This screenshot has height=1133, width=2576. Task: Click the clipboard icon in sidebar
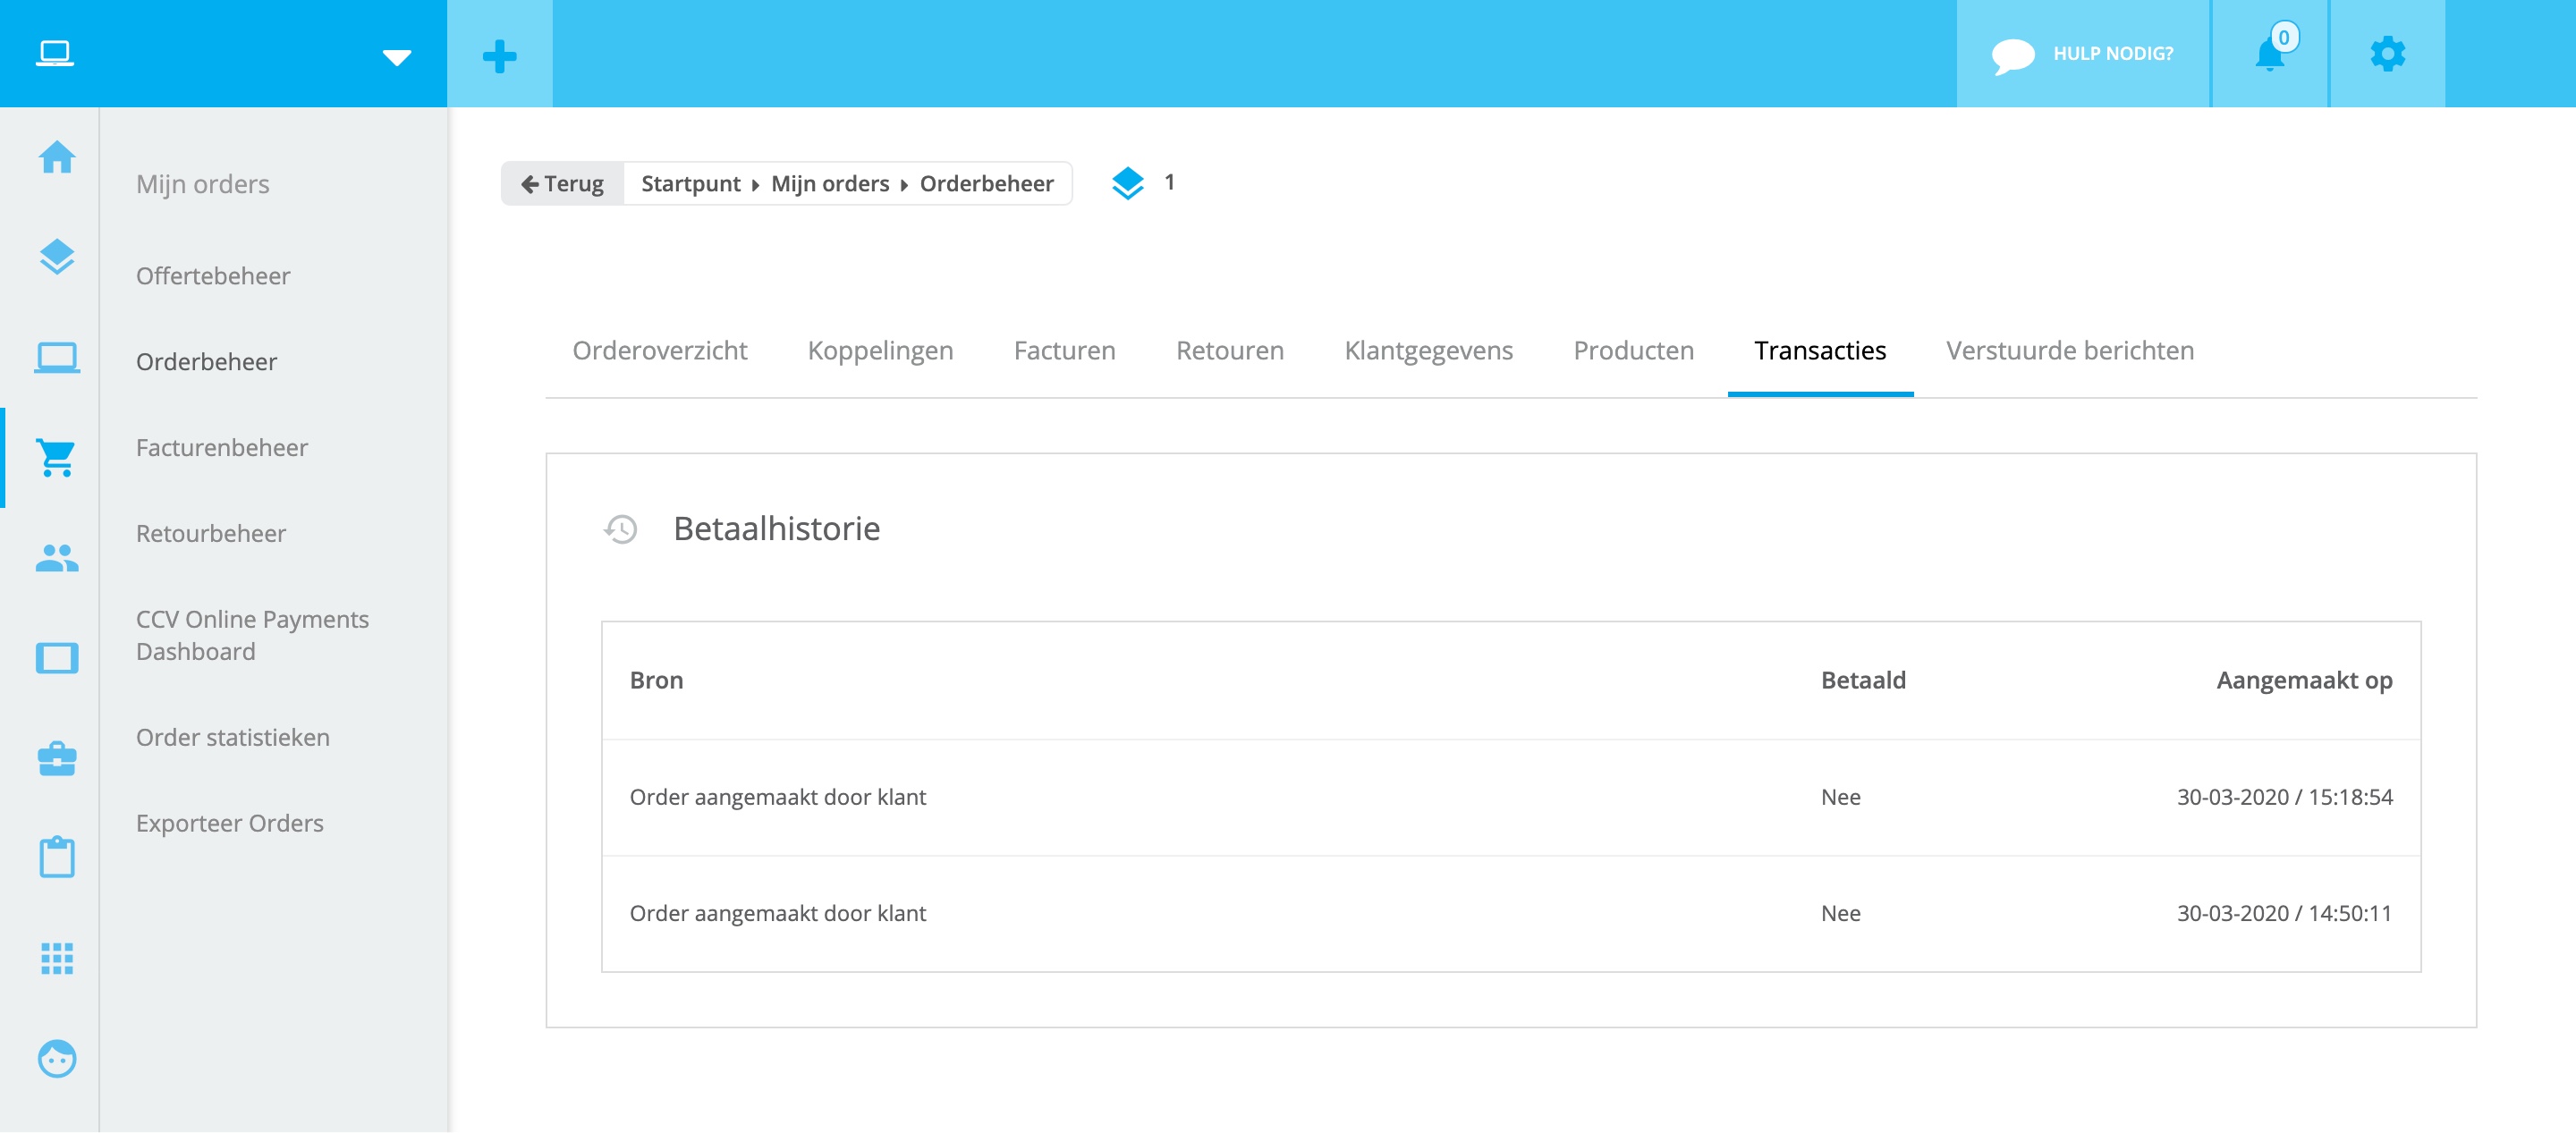click(x=57, y=857)
